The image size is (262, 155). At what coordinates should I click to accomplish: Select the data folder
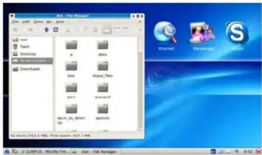[x=103, y=48]
